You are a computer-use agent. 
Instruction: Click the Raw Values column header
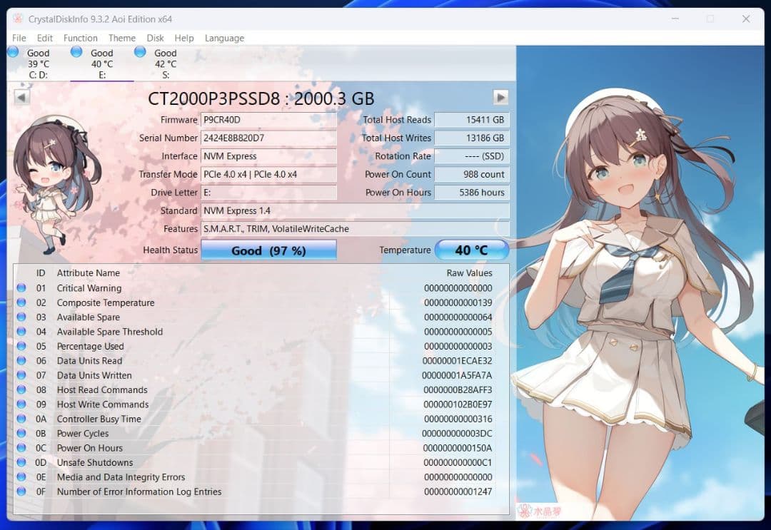click(469, 272)
